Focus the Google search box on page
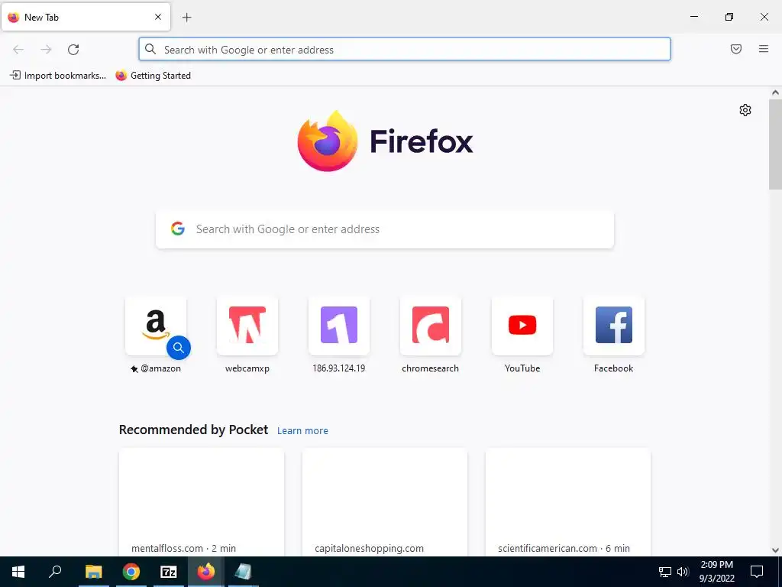This screenshot has width=782, height=587. pyautogui.click(x=385, y=229)
